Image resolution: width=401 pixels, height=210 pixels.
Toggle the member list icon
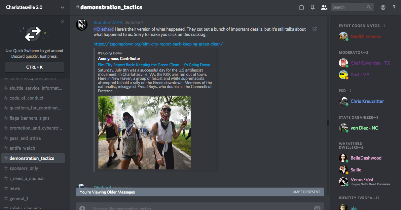pyautogui.click(x=324, y=7)
